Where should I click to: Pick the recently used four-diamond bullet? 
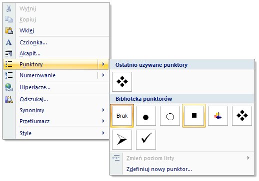coord(122,82)
